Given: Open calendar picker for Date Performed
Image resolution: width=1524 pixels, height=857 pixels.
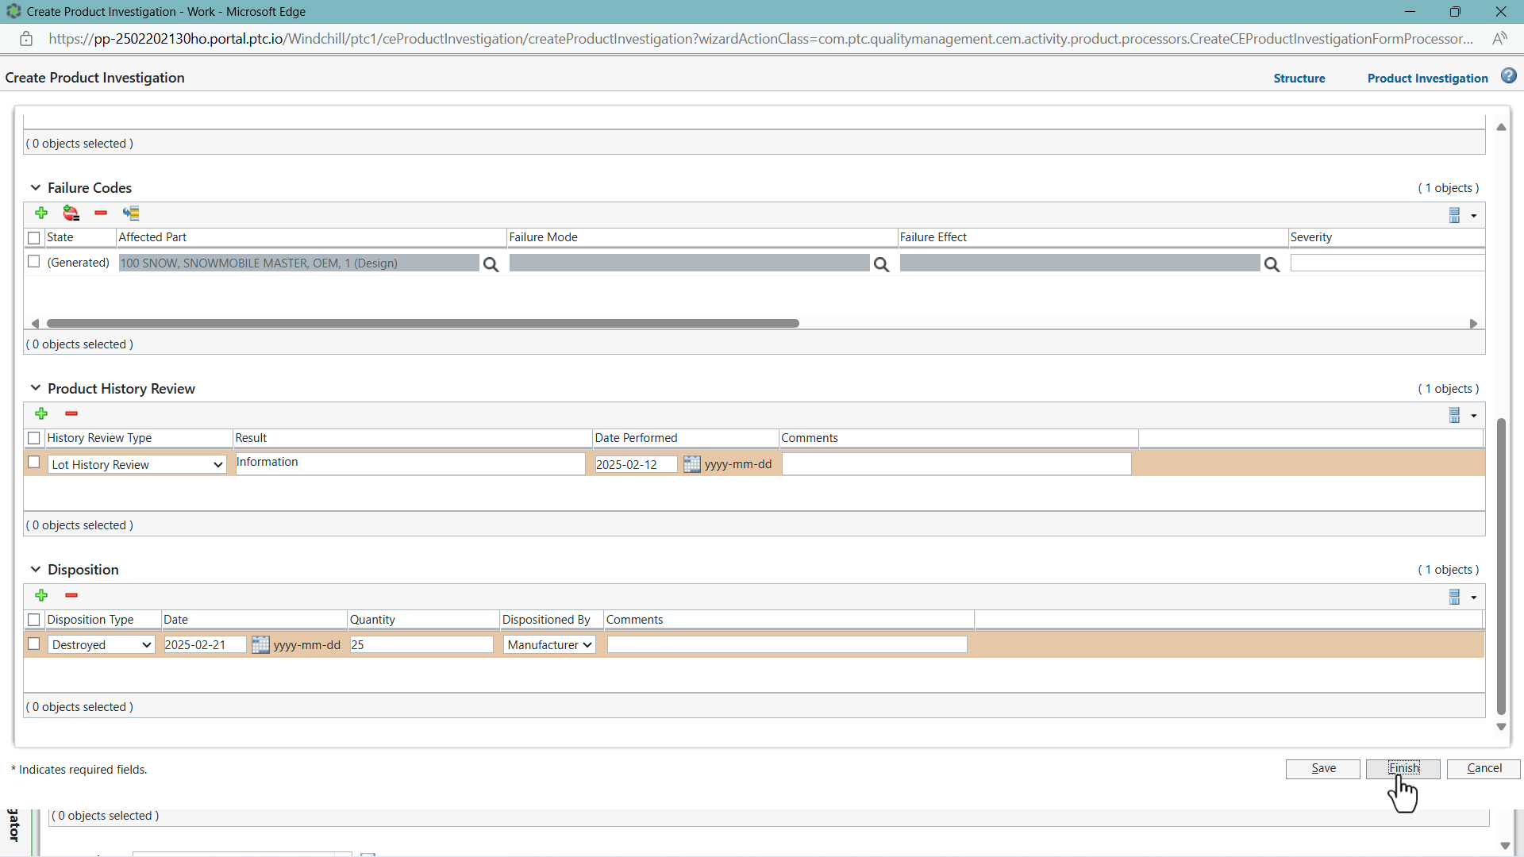Looking at the screenshot, I should (692, 464).
